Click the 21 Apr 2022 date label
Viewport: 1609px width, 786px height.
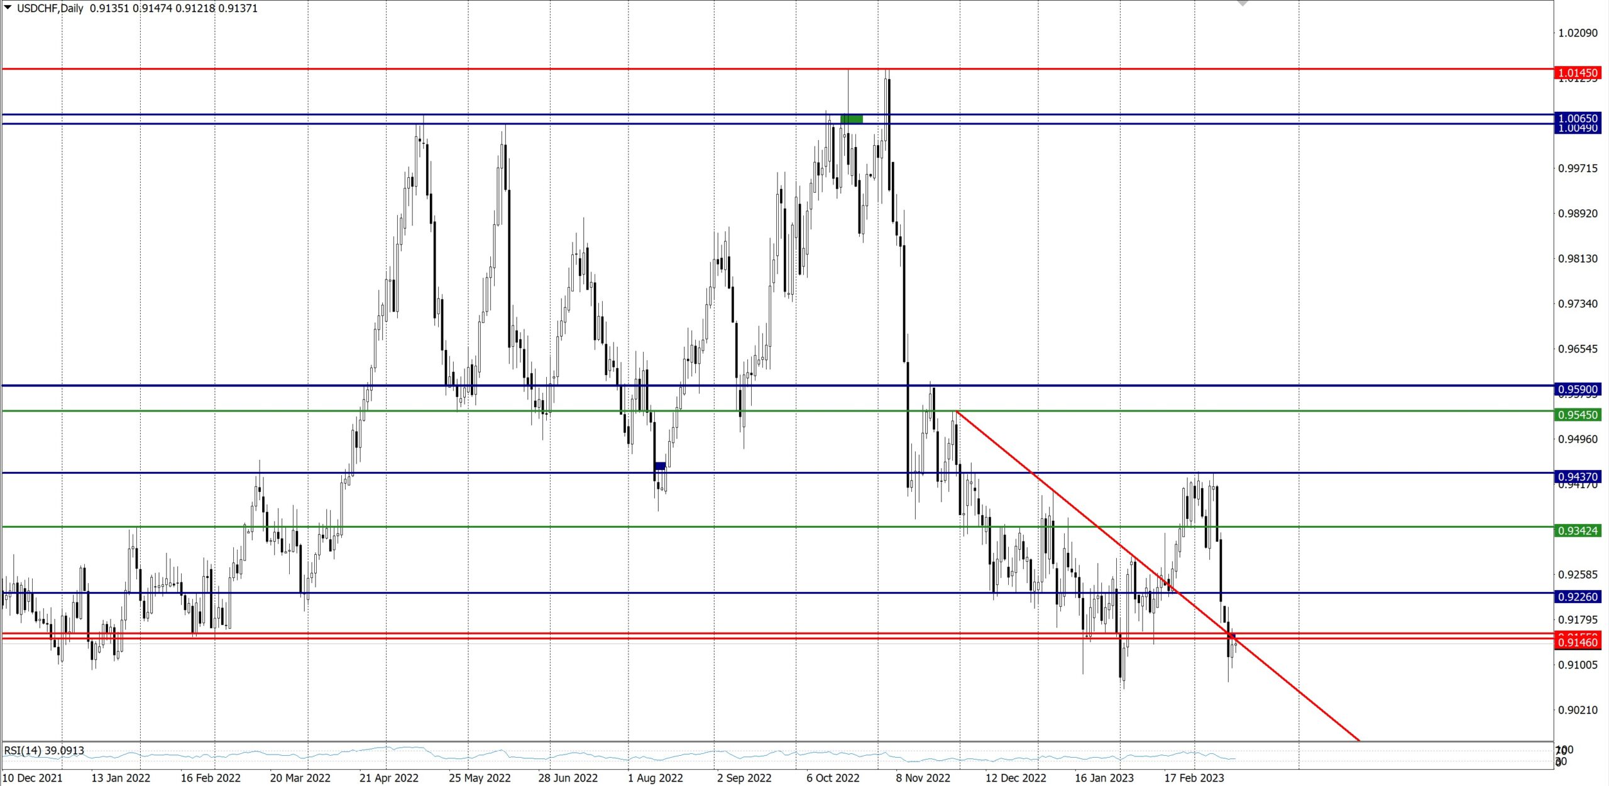tap(388, 778)
